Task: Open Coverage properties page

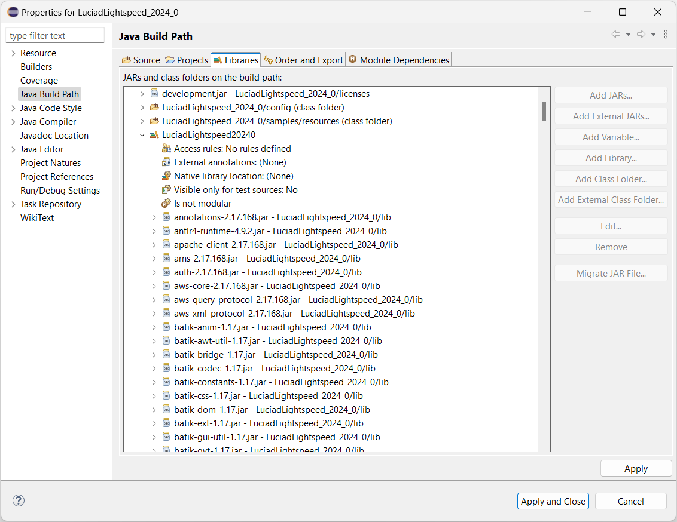Action: [x=39, y=81]
